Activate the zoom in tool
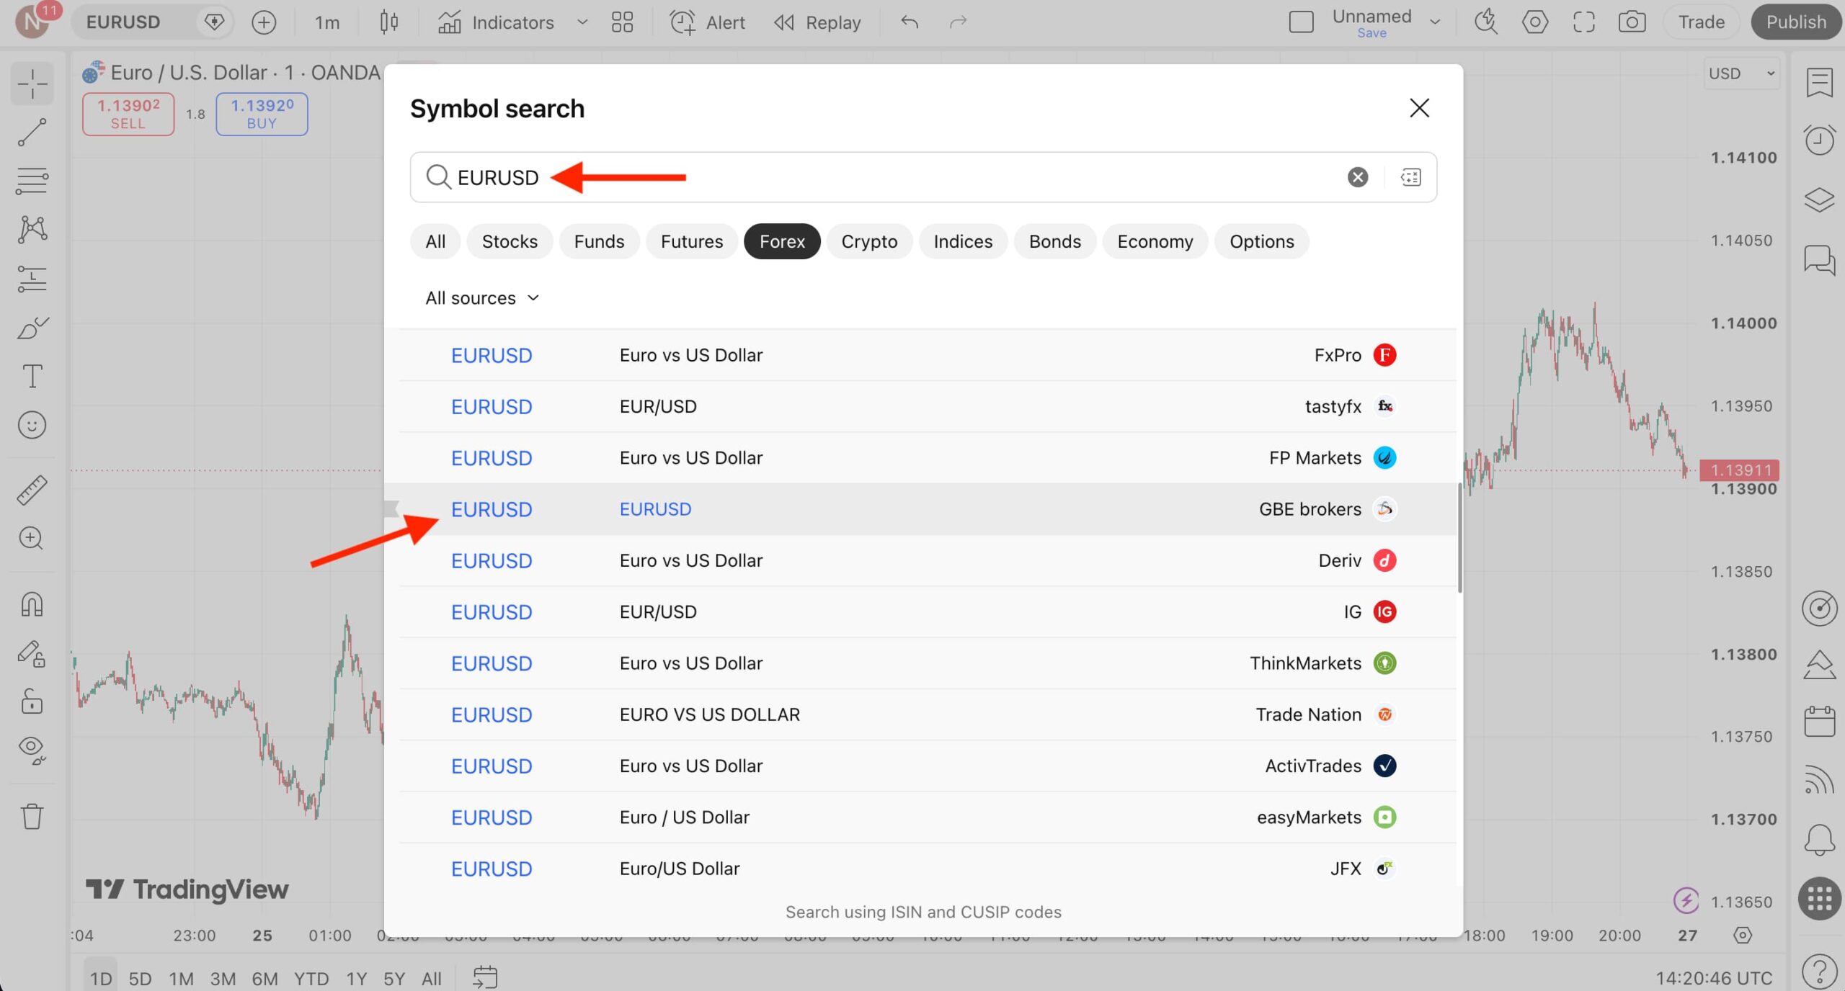1845x991 pixels. coord(31,539)
